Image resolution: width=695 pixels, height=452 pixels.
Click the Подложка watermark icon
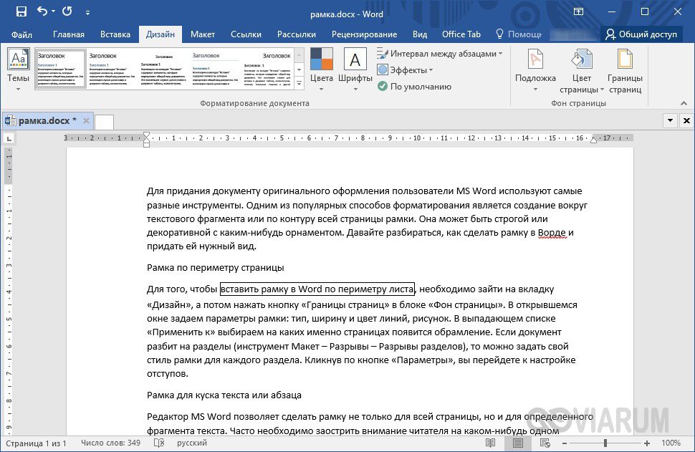pos(535,60)
